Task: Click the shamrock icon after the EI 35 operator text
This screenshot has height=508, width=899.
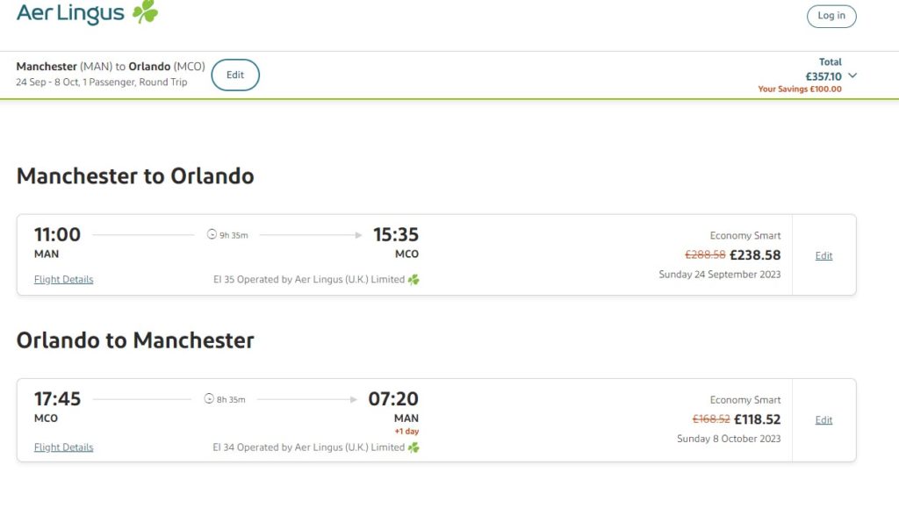Action: (x=414, y=280)
